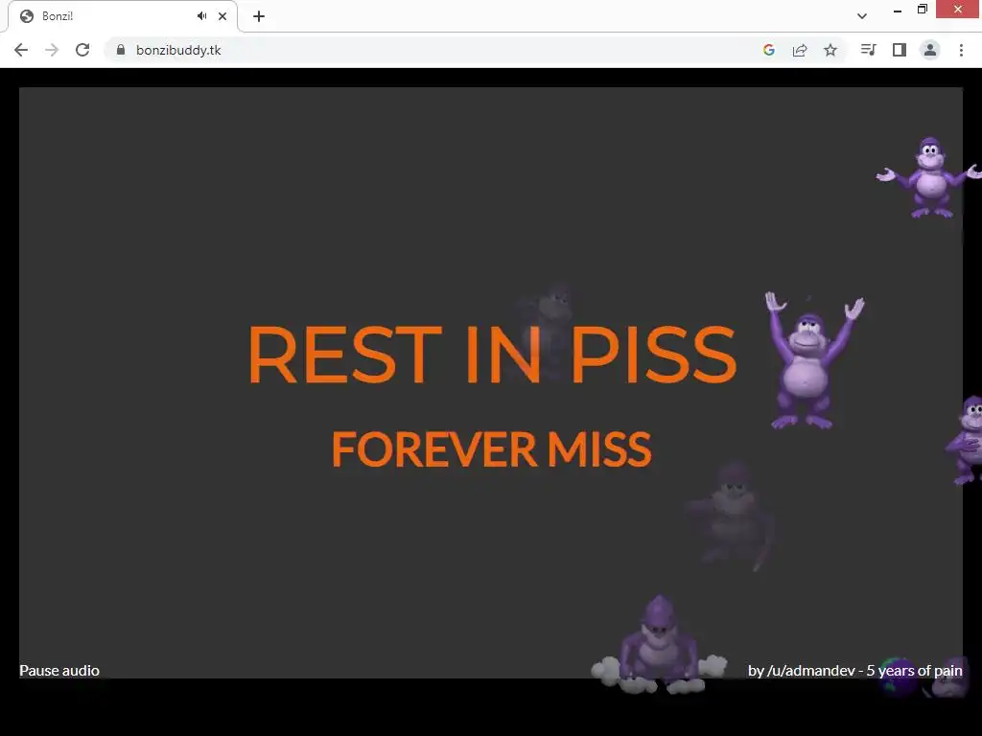Open the profile avatar menu
982x736 pixels.
pyautogui.click(x=930, y=50)
